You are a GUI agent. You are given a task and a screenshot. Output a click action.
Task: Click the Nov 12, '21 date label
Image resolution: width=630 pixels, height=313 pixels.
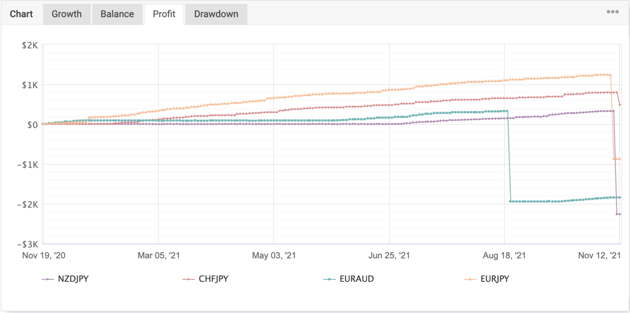point(599,255)
